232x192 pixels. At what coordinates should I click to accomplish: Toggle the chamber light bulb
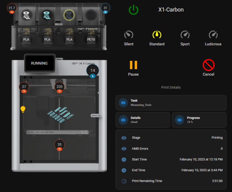tap(23, 109)
